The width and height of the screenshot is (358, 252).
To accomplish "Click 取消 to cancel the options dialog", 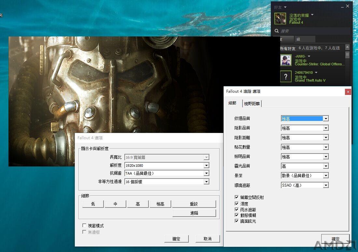I will pyautogui.click(x=208, y=239).
